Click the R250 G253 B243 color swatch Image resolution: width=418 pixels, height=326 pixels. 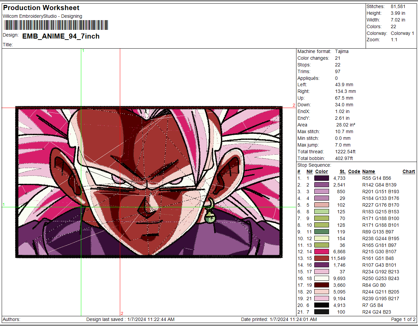[x=322, y=278]
